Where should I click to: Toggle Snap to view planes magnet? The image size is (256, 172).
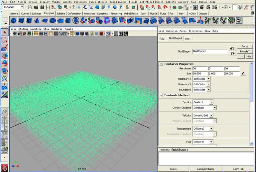coord(159,7)
